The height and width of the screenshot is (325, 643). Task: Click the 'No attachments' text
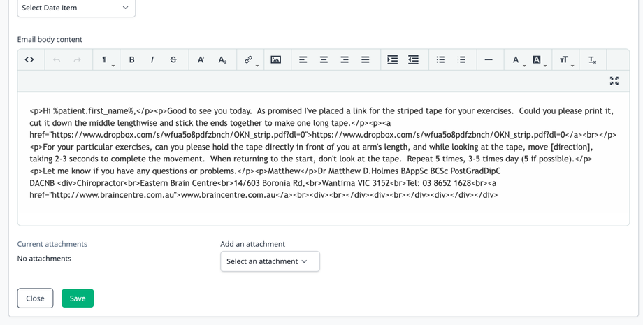click(x=44, y=259)
